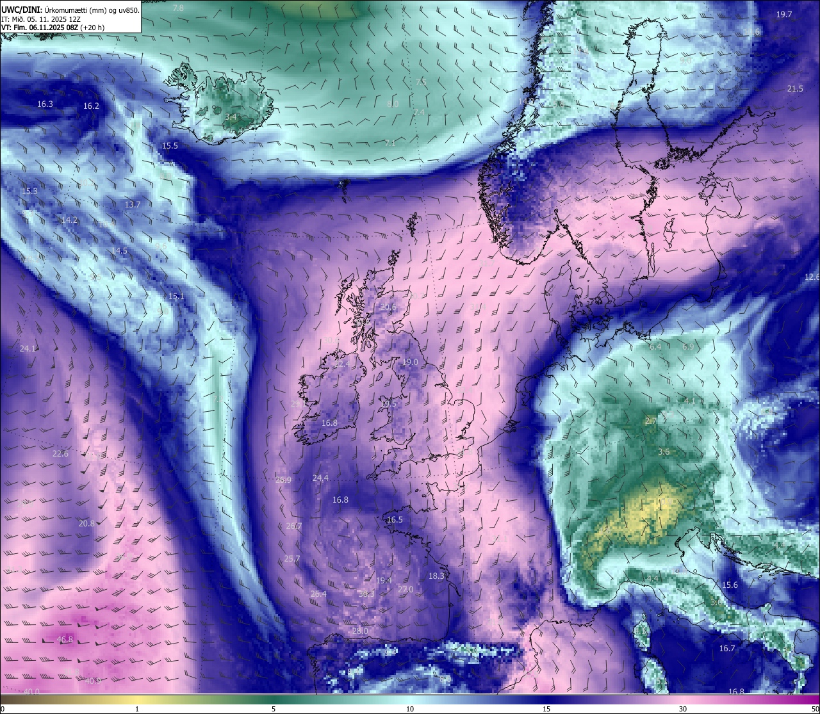Screen dimensions: 820x714
Task: Click the 46.8 value label
Action: (x=65, y=639)
